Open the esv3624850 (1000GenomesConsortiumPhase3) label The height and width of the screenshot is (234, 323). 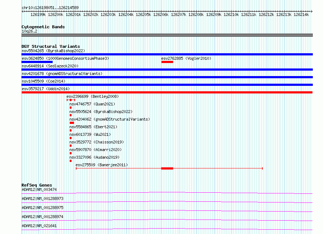(65, 58)
